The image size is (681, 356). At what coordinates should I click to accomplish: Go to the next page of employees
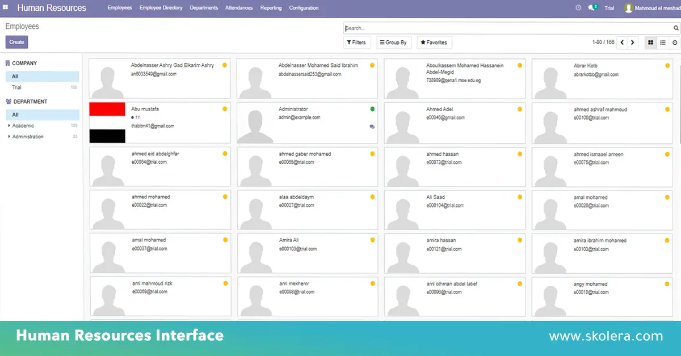[633, 43]
